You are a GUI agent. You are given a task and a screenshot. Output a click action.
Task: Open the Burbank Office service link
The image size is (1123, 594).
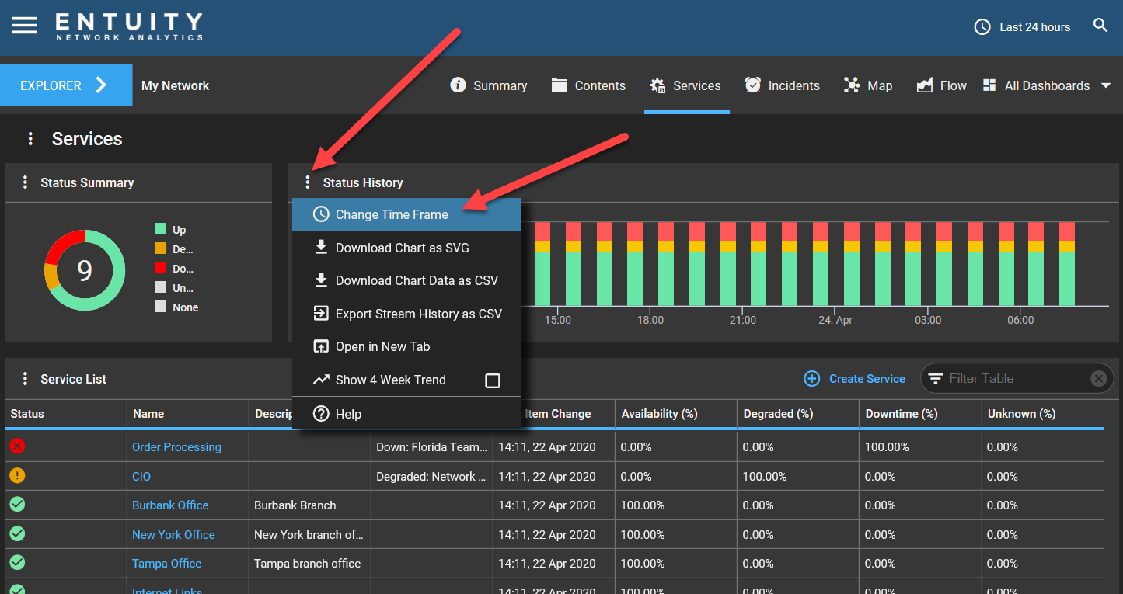pos(170,505)
